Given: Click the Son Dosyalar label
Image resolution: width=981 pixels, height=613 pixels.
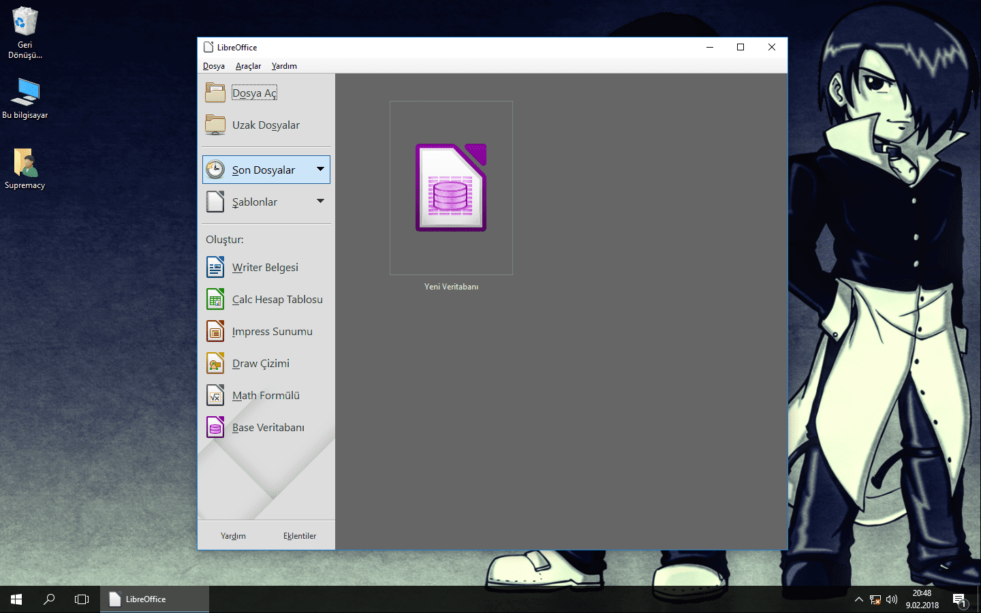Looking at the screenshot, I should point(264,170).
